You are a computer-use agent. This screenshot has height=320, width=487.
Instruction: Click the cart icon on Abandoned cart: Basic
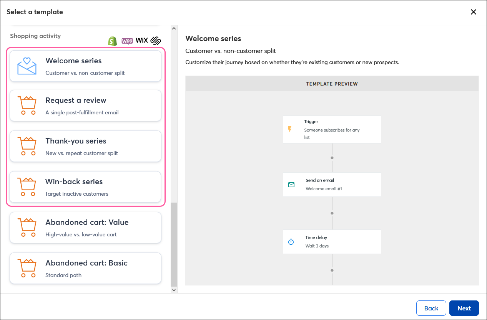pyautogui.click(x=27, y=268)
